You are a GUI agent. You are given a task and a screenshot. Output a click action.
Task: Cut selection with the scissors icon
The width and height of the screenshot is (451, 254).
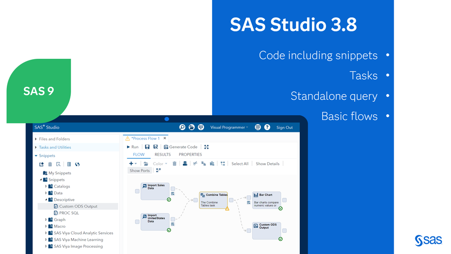click(195, 164)
